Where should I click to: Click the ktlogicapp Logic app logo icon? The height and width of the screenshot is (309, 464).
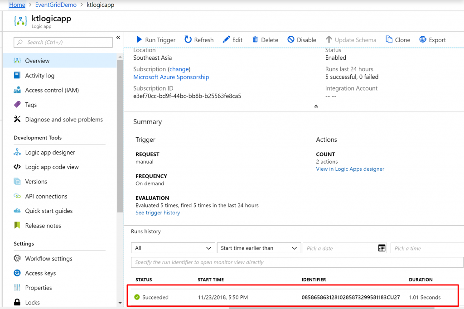click(x=20, y=21)
